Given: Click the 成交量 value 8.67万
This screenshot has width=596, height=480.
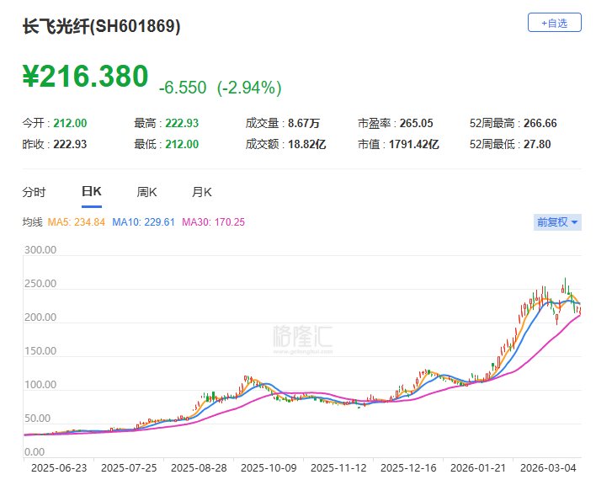Looking at the screenshot, I should 304,123.
